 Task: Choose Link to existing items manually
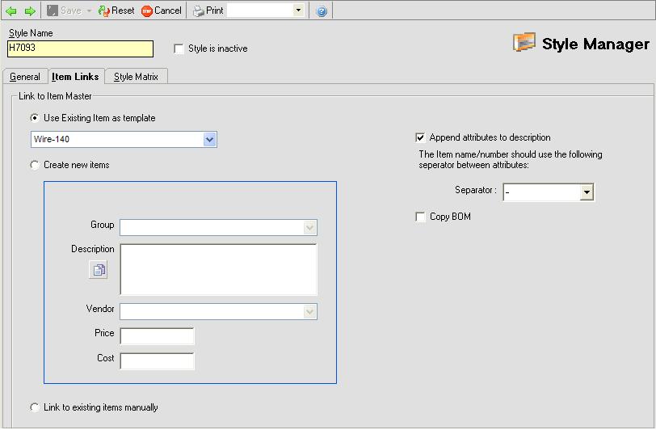(x=34, y=407)
